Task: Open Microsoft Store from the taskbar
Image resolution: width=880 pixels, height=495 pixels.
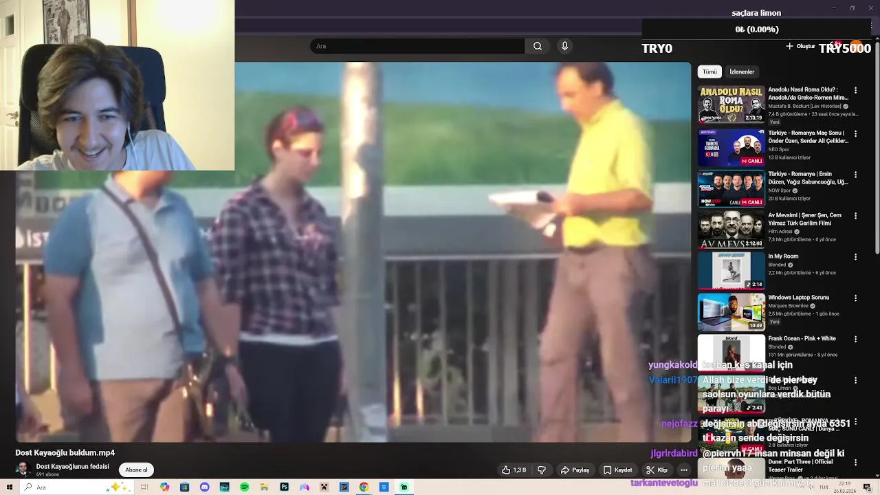Action: (184, 487)
